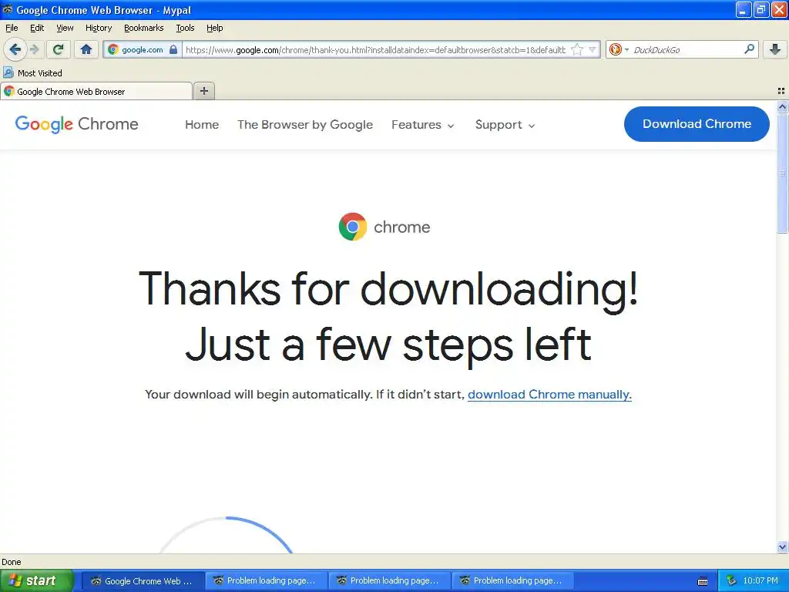Click the system tray network icon
The width and height of the screenshot is (789, 592).
click(x=731, y=580)
